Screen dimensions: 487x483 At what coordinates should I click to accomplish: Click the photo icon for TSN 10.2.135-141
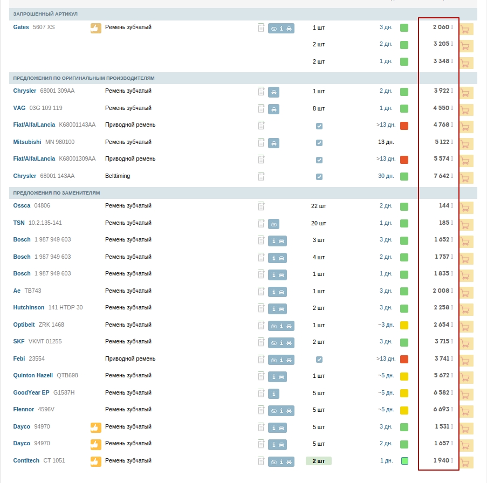click(273, 224)
